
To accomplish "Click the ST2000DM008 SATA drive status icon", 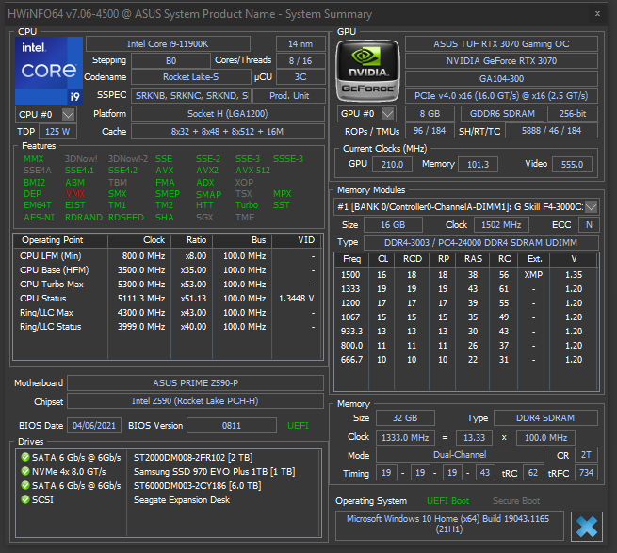I will coord(25,457).
